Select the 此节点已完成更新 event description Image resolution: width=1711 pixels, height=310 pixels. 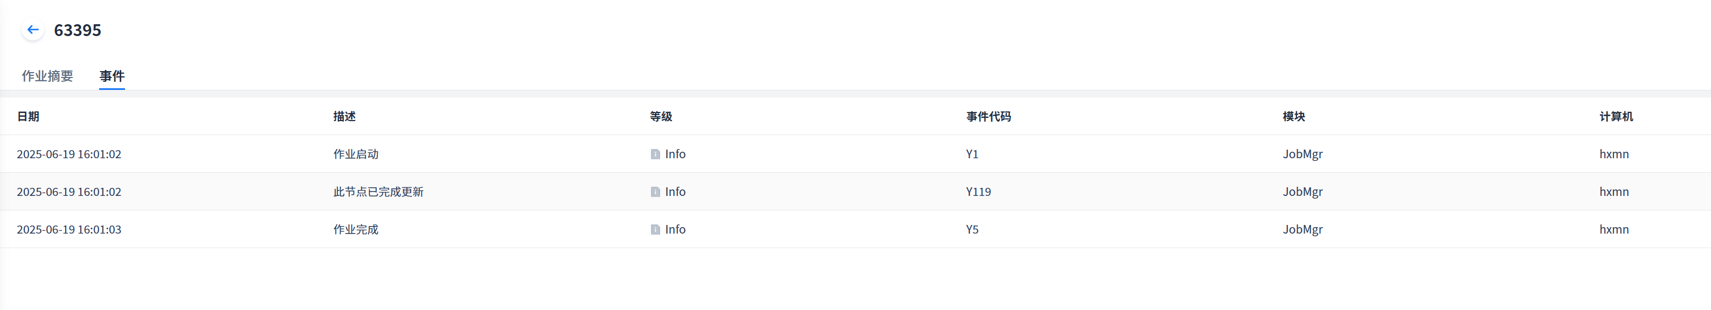(x=378, y=192)
